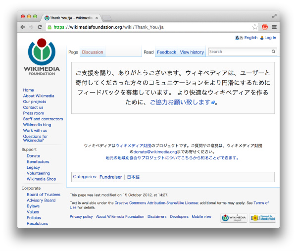
Task: Switch to Mobile view link
Action: coord(201,216)
